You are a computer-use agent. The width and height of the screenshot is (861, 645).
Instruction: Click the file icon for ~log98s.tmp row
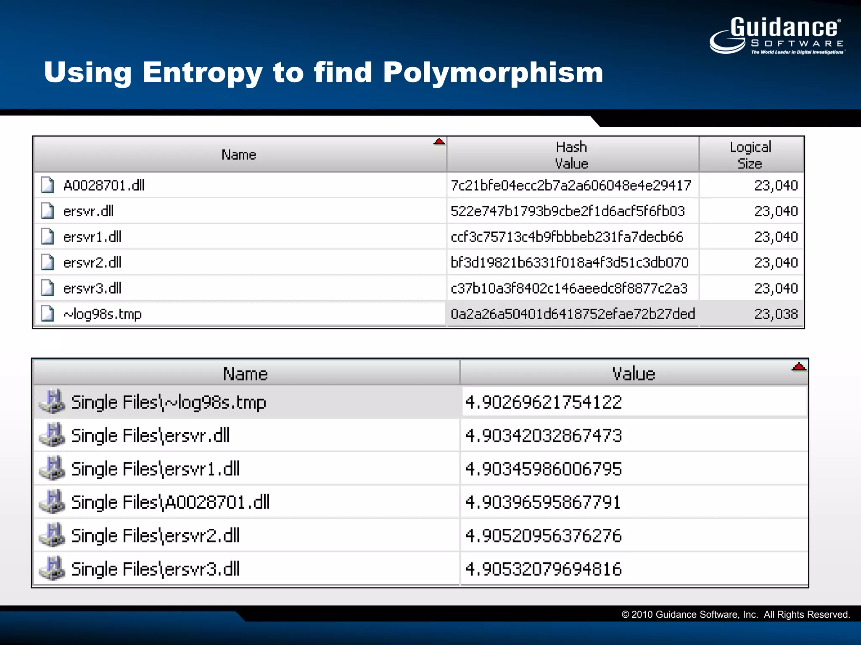(48, 314)
